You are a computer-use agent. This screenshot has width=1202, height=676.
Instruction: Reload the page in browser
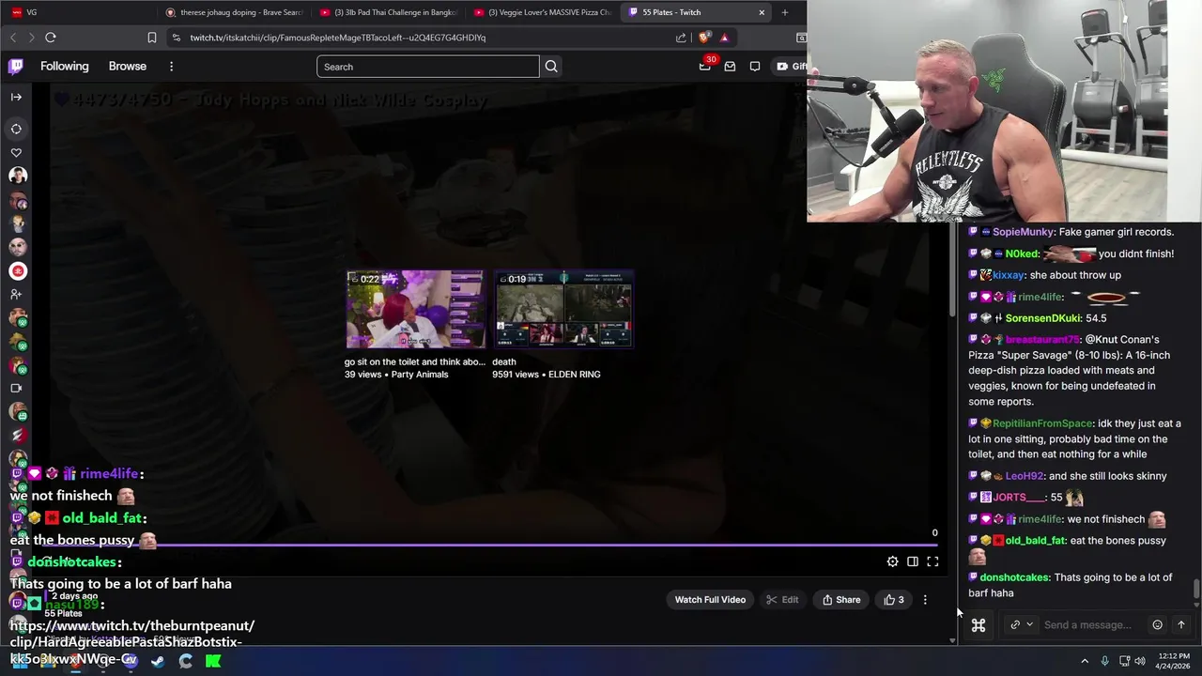coord(51,38)
